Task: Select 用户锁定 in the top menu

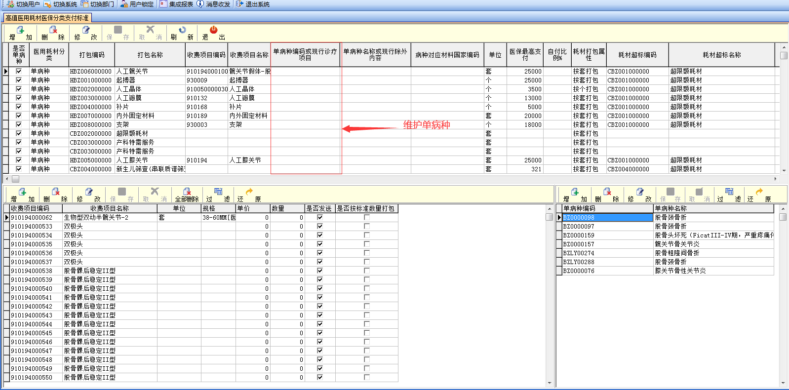Action: coord(137,4)
